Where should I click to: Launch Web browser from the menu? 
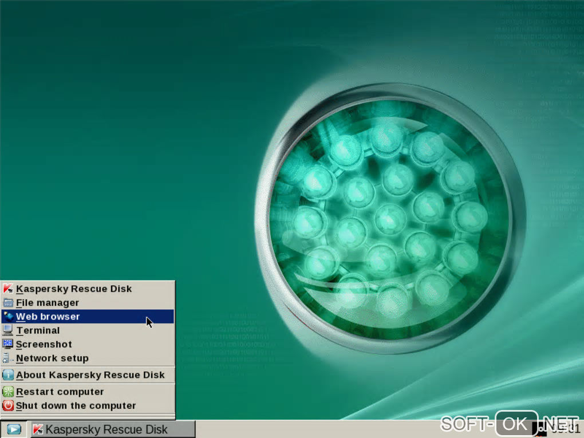pyautogui.click(x=88, y=317)
